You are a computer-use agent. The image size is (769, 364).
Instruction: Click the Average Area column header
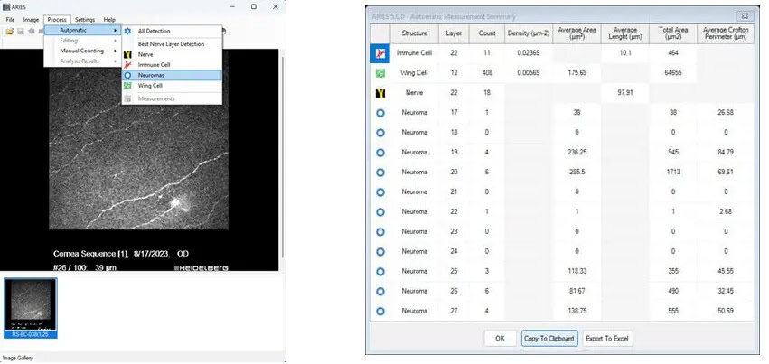point(577,33)
